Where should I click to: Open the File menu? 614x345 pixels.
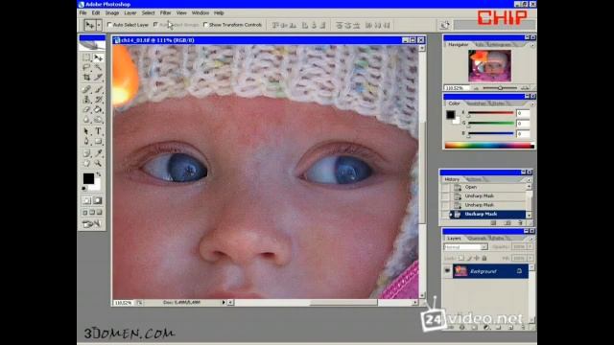pyautogui.click(x=83, y=12)
